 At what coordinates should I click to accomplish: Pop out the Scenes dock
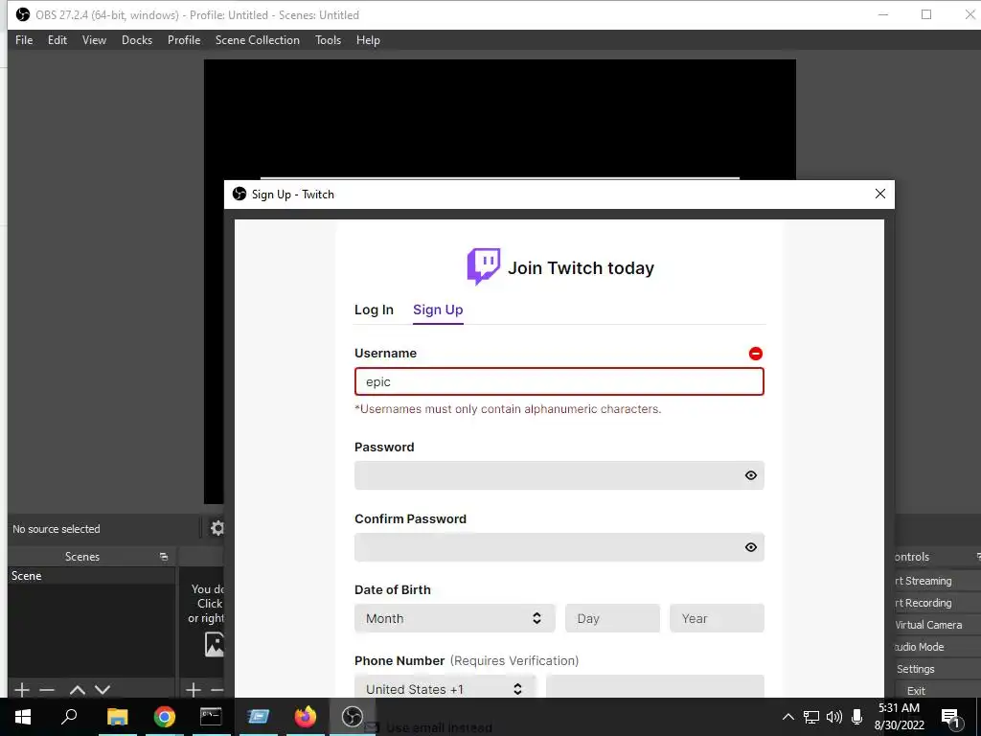point(164,557)
